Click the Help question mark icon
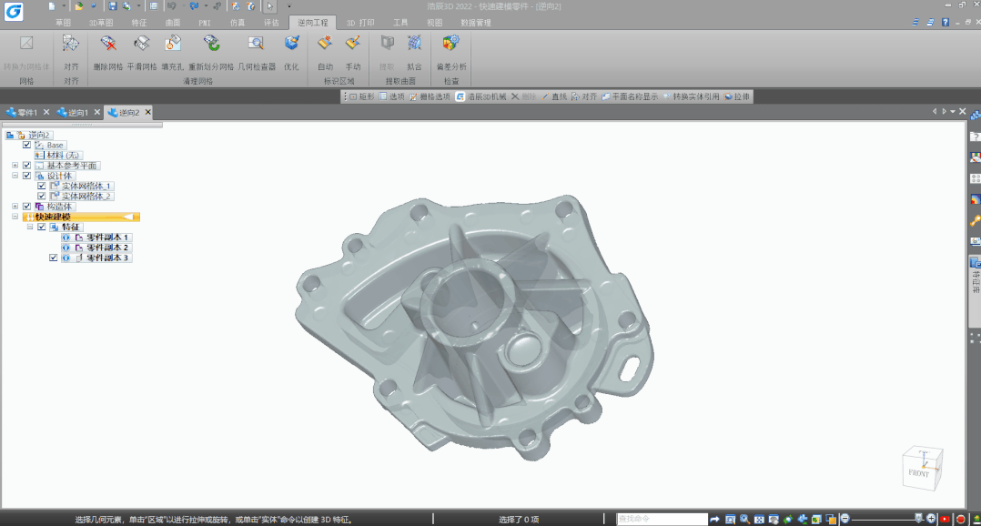This screenshot has width=981, height=526. coord(945,22)
